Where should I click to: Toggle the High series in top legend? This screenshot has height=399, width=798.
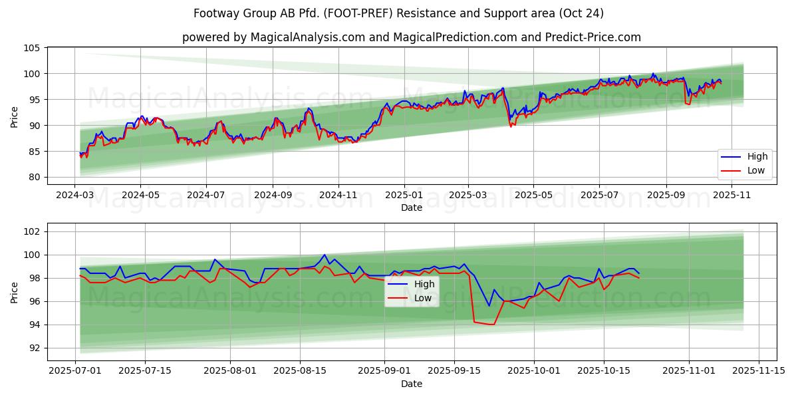(758, 156)
